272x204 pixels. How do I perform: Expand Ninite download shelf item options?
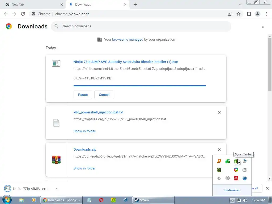(x=57, y=189)
